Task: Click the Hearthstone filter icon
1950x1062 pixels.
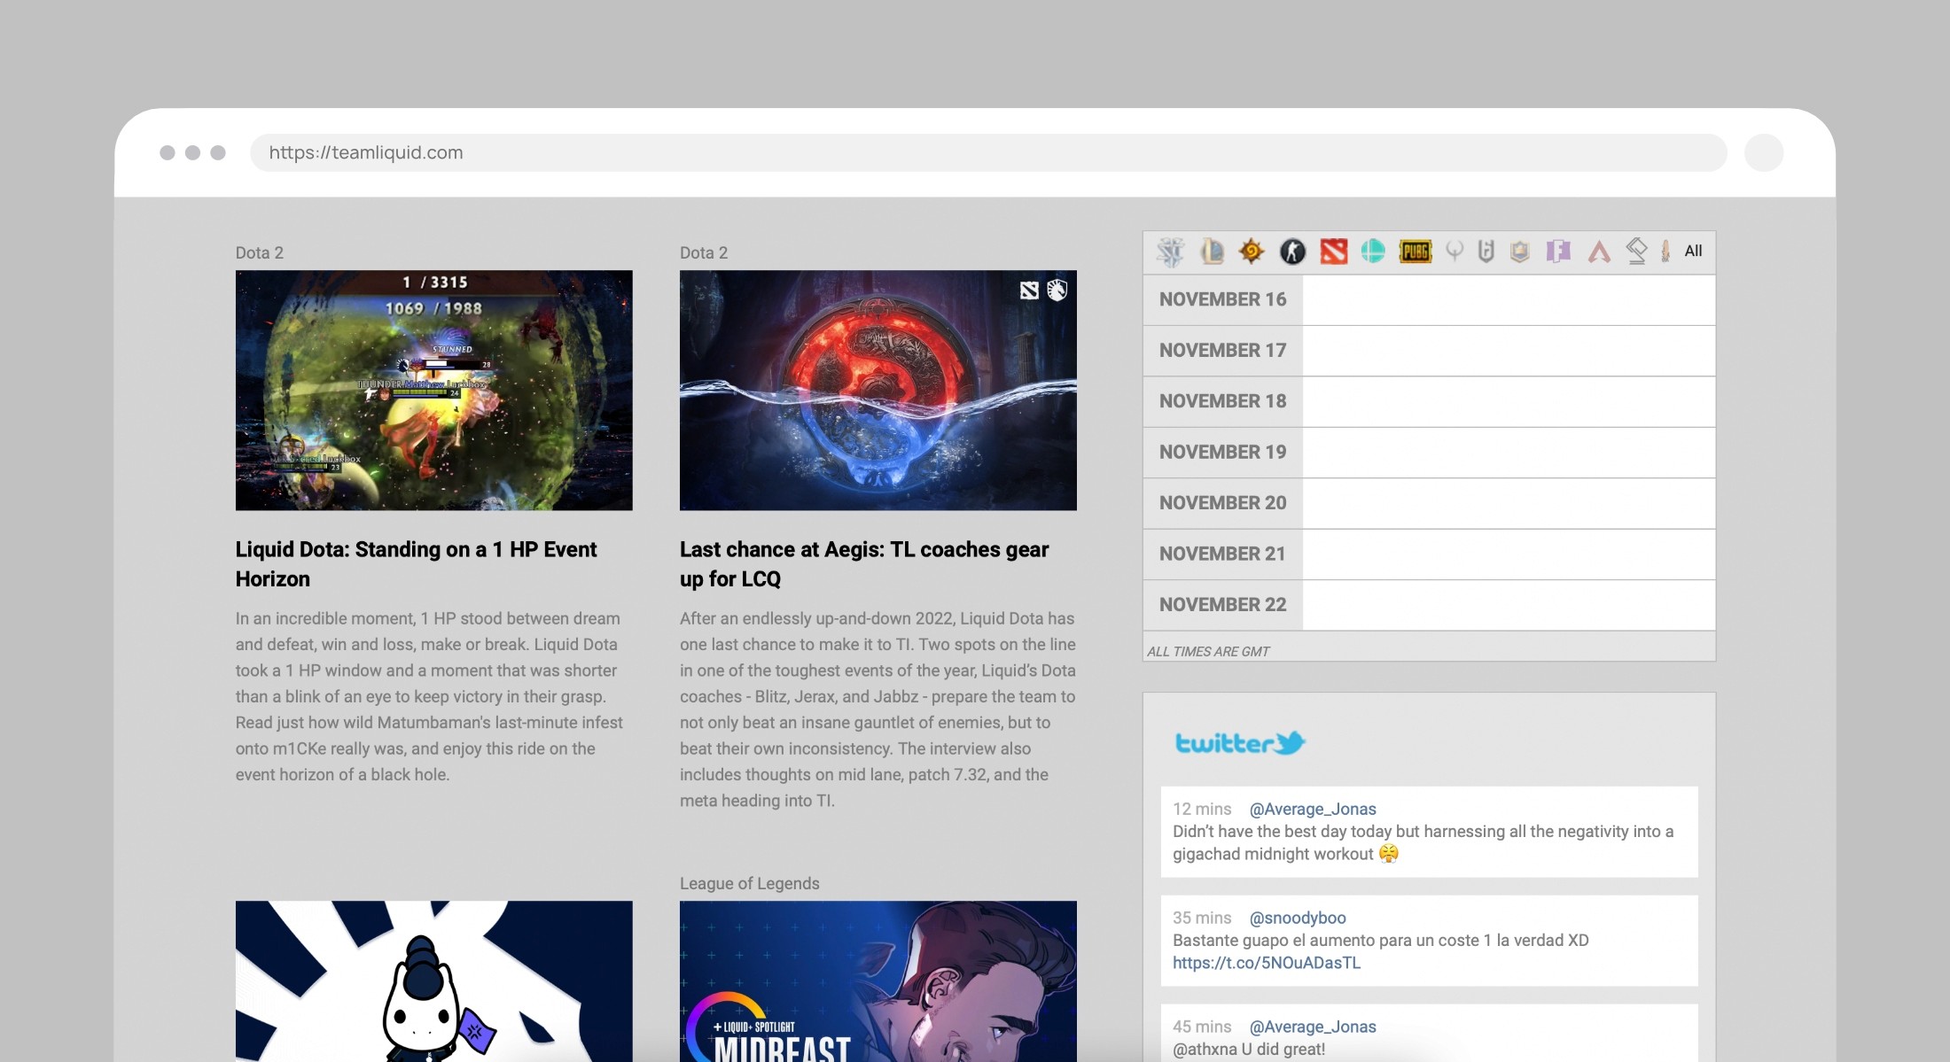Action: pyautogui.click(x=1251, y=252)
